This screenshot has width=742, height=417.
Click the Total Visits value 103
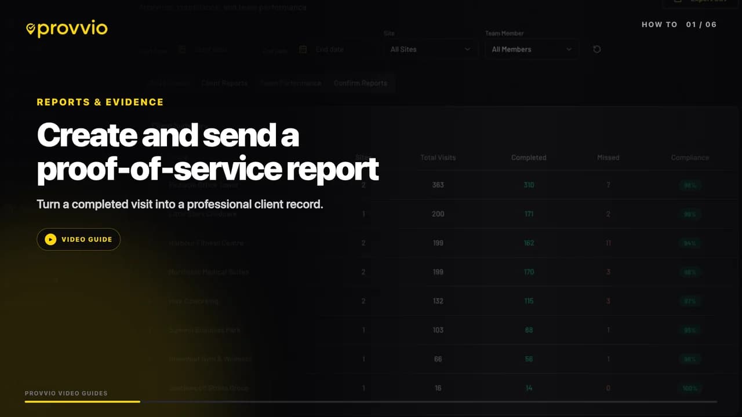[438, 330]
